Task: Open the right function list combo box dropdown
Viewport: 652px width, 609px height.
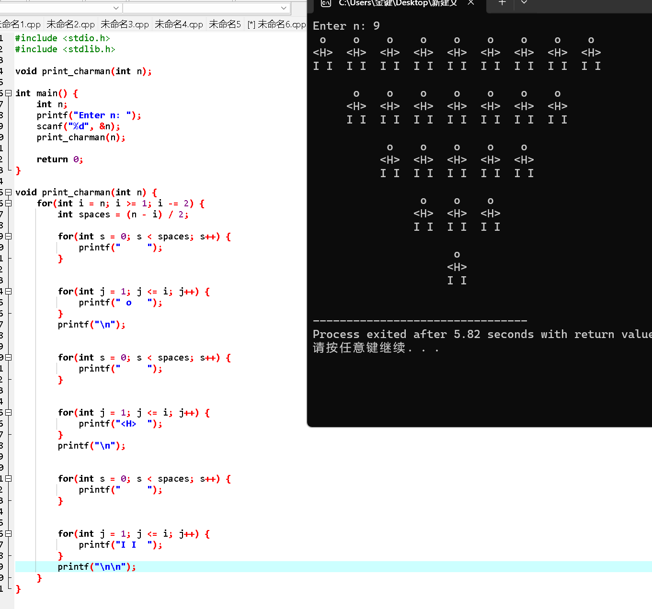Action: pos(284,8)
